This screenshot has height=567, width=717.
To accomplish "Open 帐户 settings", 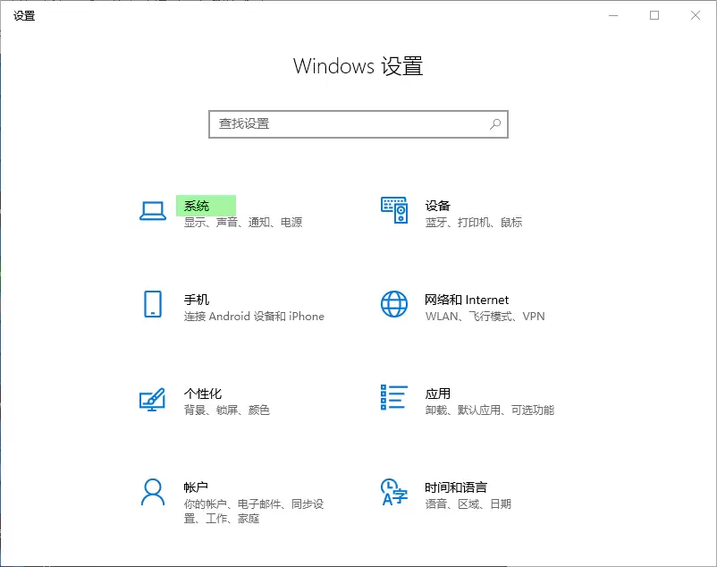I will pos(197,487).
